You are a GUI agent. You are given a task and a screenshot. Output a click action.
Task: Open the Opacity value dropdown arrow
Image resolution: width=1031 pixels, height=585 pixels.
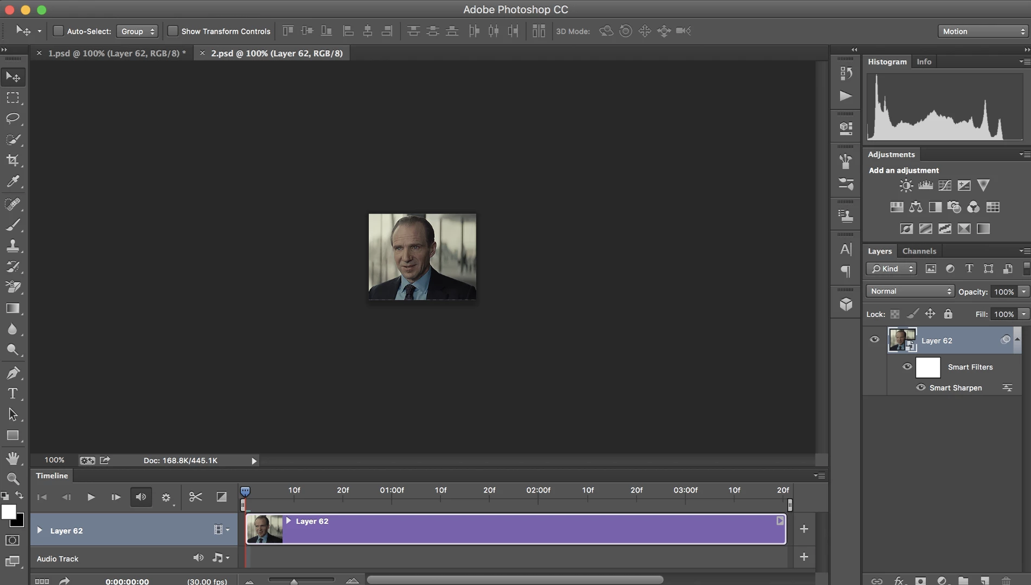[x=1023, y=291]
